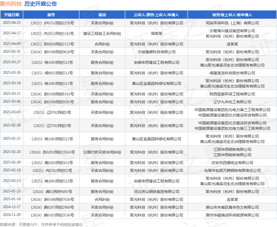
Task: Click defendant 金某某
Action: pos(232,199)
